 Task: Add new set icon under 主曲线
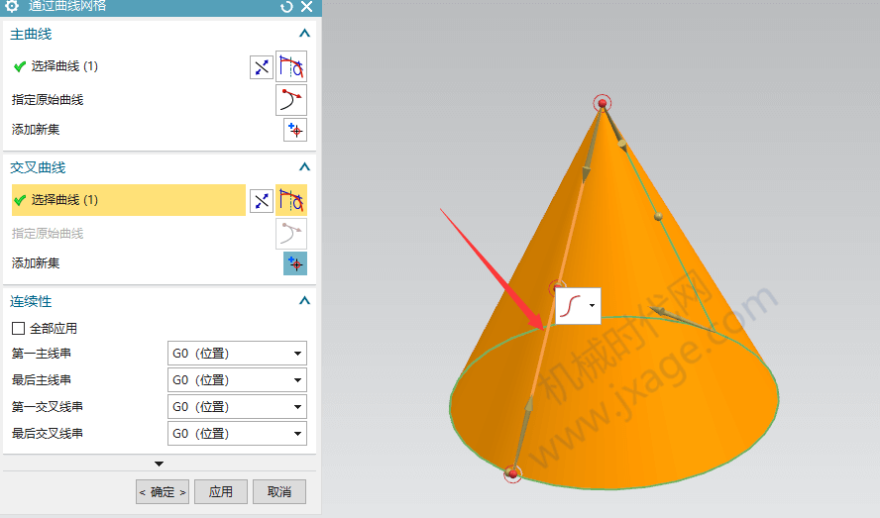[x=295, y=130]
